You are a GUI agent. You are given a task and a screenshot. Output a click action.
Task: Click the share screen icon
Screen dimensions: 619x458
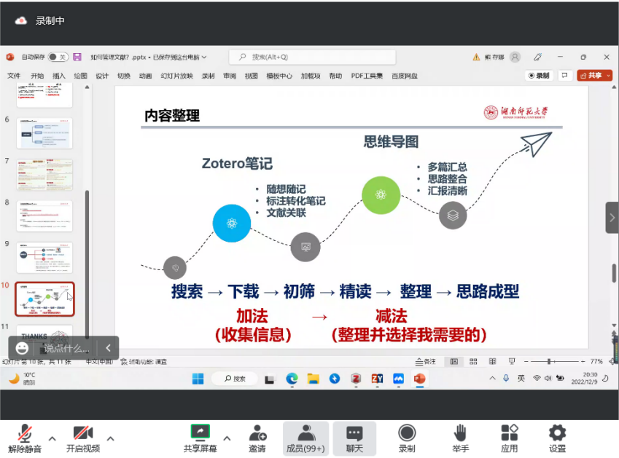click(x=200, y=433)
